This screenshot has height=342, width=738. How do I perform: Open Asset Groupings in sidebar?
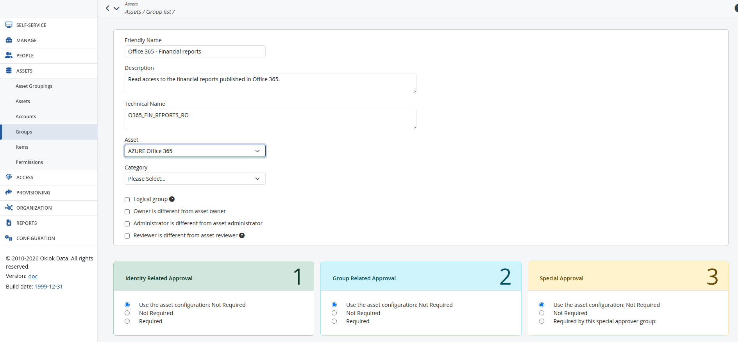pos(49,86)
